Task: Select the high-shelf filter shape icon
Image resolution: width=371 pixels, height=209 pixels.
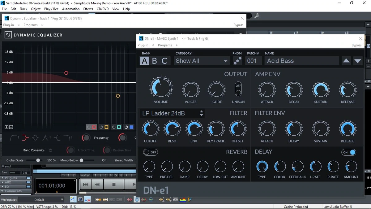Action: [57, 137]
